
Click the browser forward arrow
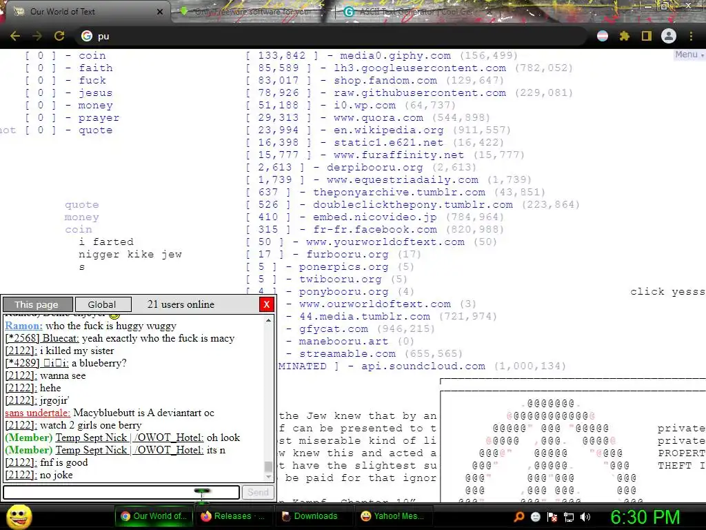click(37, 36)
